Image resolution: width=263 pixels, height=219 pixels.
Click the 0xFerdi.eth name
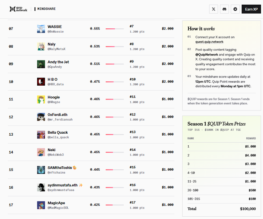[58, 115]
